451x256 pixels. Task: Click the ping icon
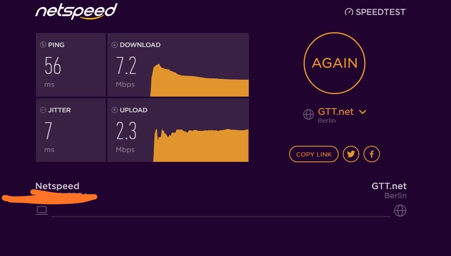coord(43,45)
